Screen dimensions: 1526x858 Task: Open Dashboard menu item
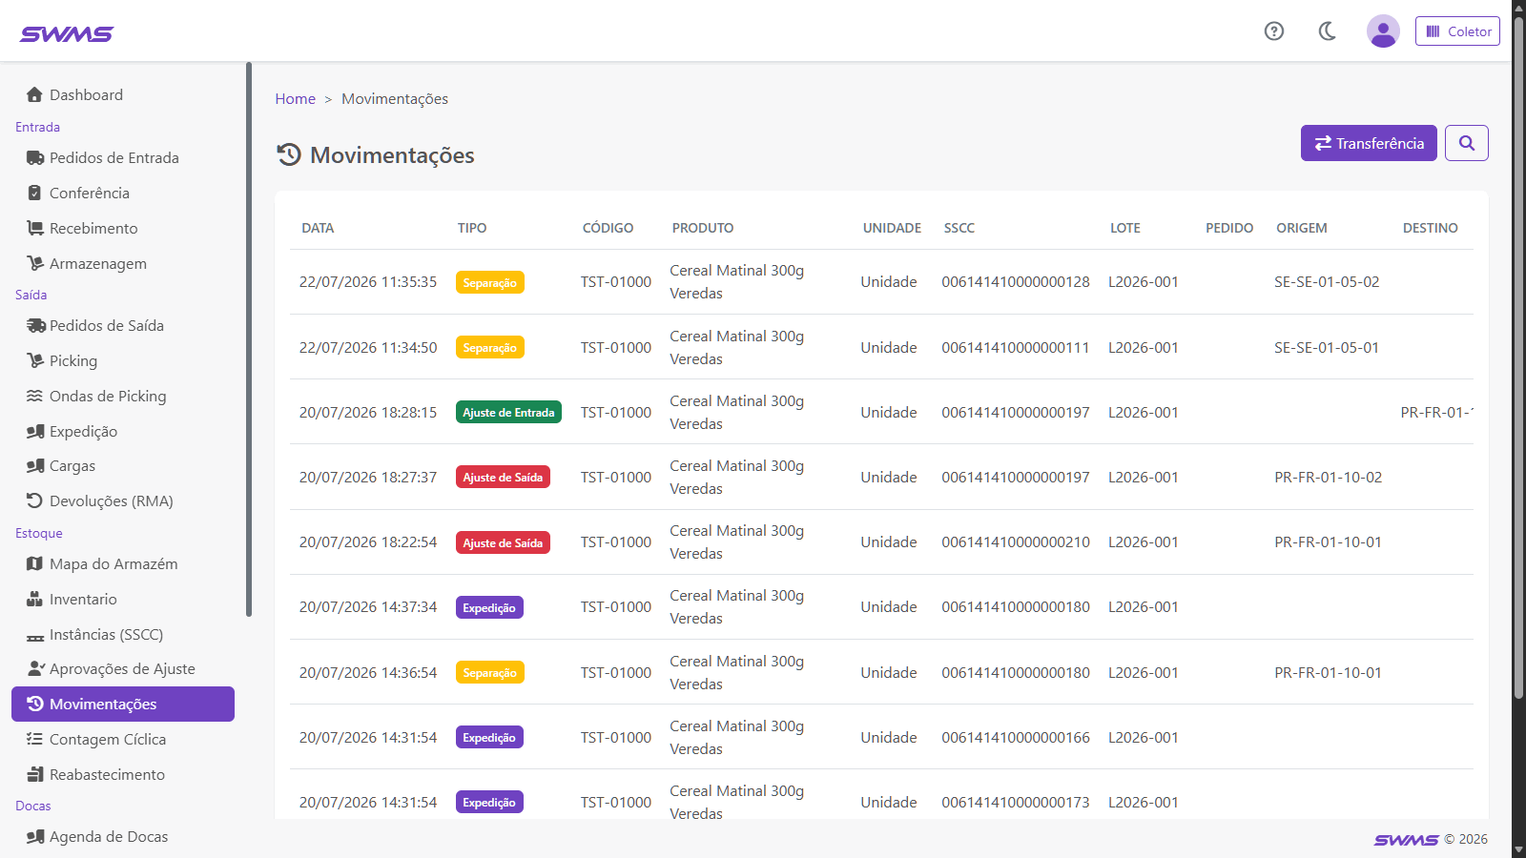point(123,94)
